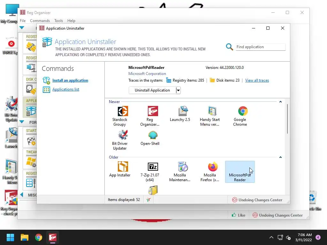The height and width of the screenshot is (245, 327).
Task: Select the Launchy 2.5 application
Action: point(180,114)
